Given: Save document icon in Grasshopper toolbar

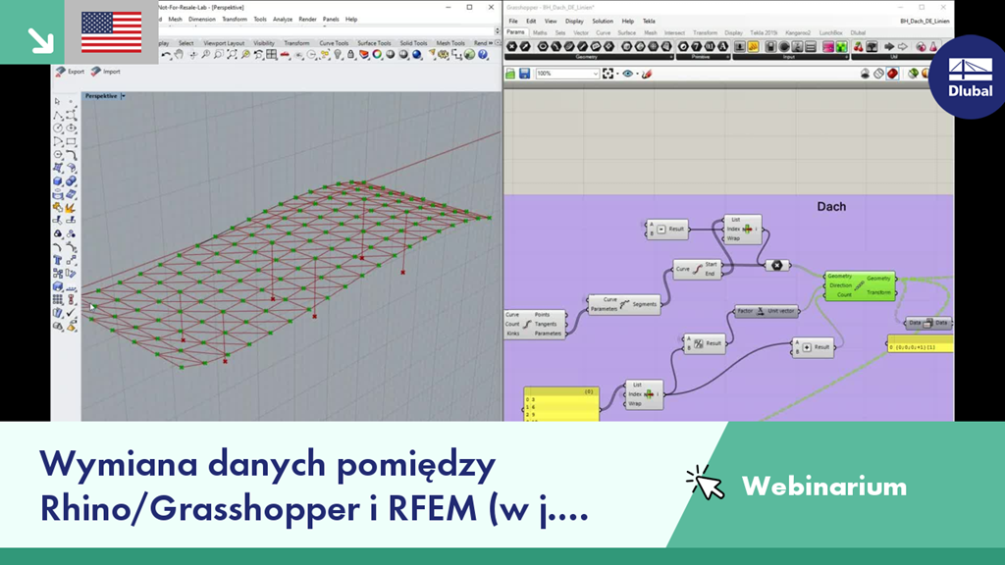Looking at the screenshot, I should (524, 74).
